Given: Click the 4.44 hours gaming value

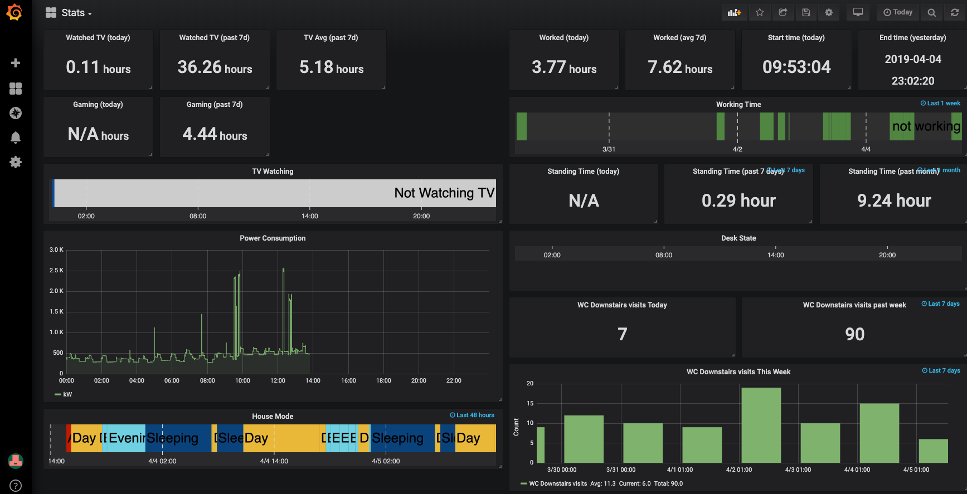Looking at the screenshot, I should tap(215, 134).
